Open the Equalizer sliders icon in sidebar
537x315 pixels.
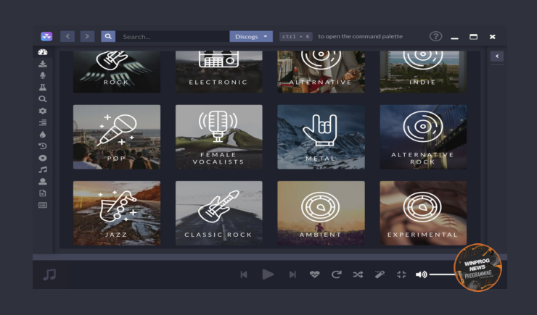tap(42, 122)
